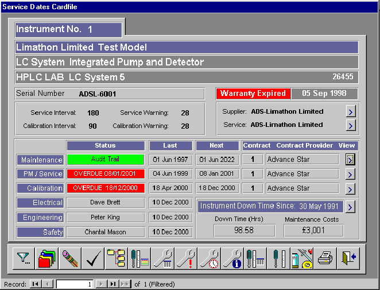The height and width of the screenshot is (290, 380).
Task: Click the Down Time 98.58 field
Action: pyautogui.click(x=245, y=230)
